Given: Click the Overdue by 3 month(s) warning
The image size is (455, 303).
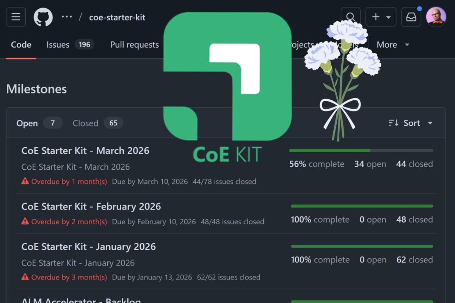Looking at the screenshot, I should coord(64,277).
